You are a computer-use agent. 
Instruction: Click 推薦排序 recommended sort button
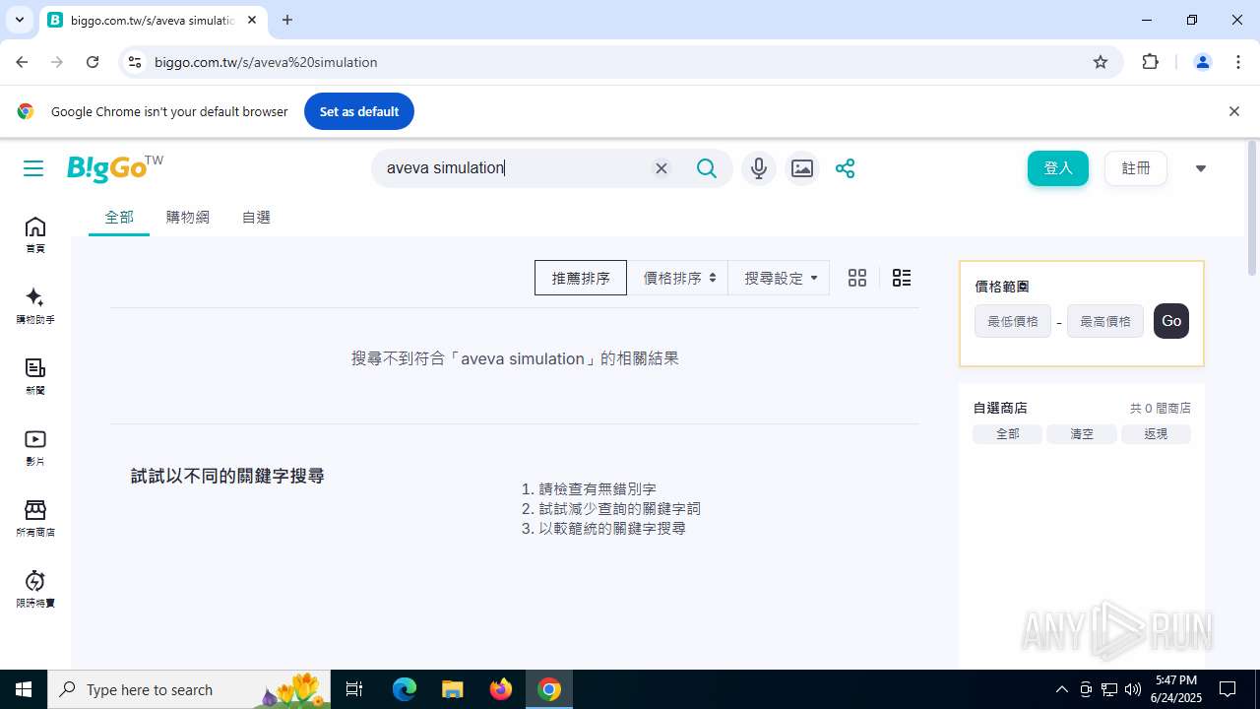coord(581,278)
